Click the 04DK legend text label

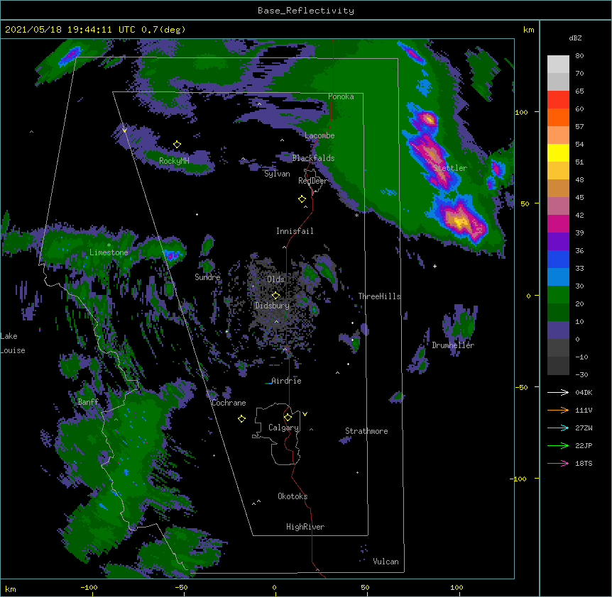(x=584, y=392)
